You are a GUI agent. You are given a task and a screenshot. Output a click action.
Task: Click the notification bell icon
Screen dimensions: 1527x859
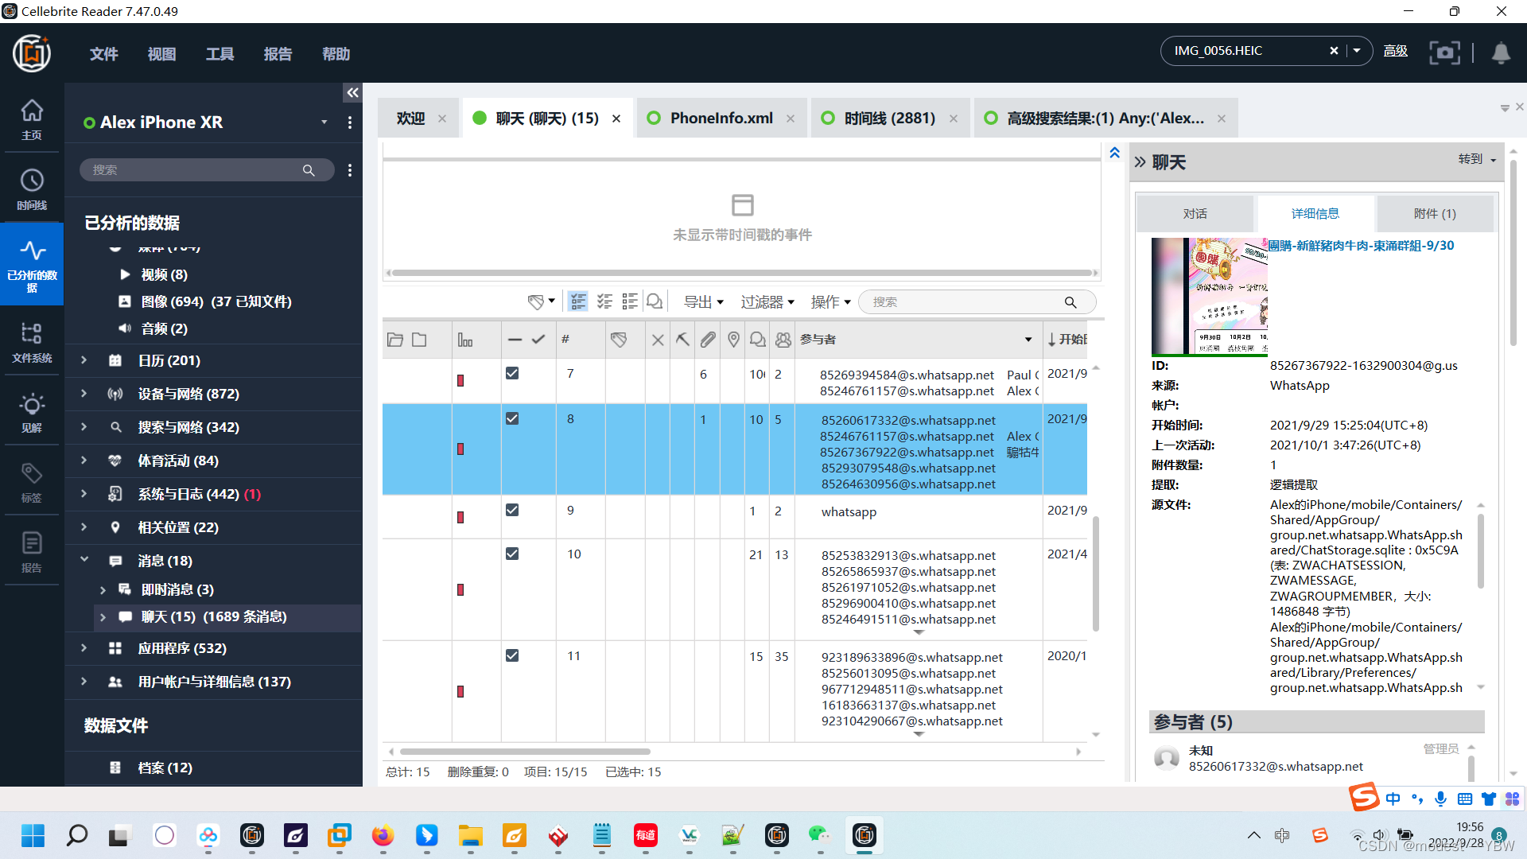[1500, 52]
